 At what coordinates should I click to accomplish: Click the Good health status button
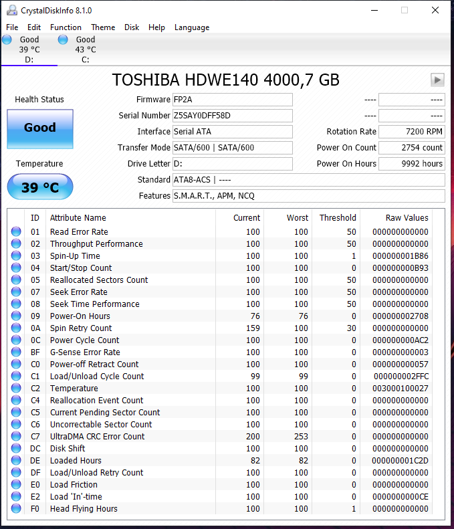[x=40, y=129]
